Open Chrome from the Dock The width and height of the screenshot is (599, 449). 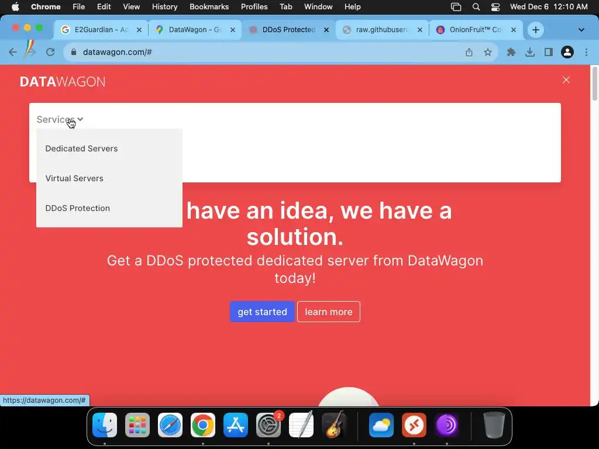click(203, 425)
